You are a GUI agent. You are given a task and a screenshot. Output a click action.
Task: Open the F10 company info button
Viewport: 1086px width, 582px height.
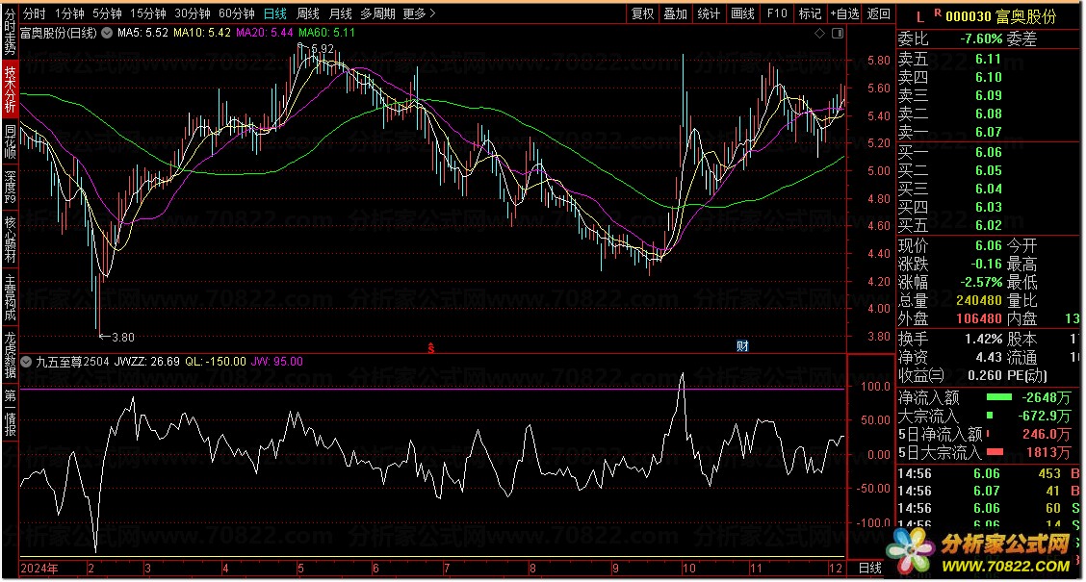point(776,13)
